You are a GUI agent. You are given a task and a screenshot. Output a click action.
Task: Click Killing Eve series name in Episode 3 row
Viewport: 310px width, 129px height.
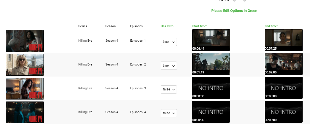85,88
